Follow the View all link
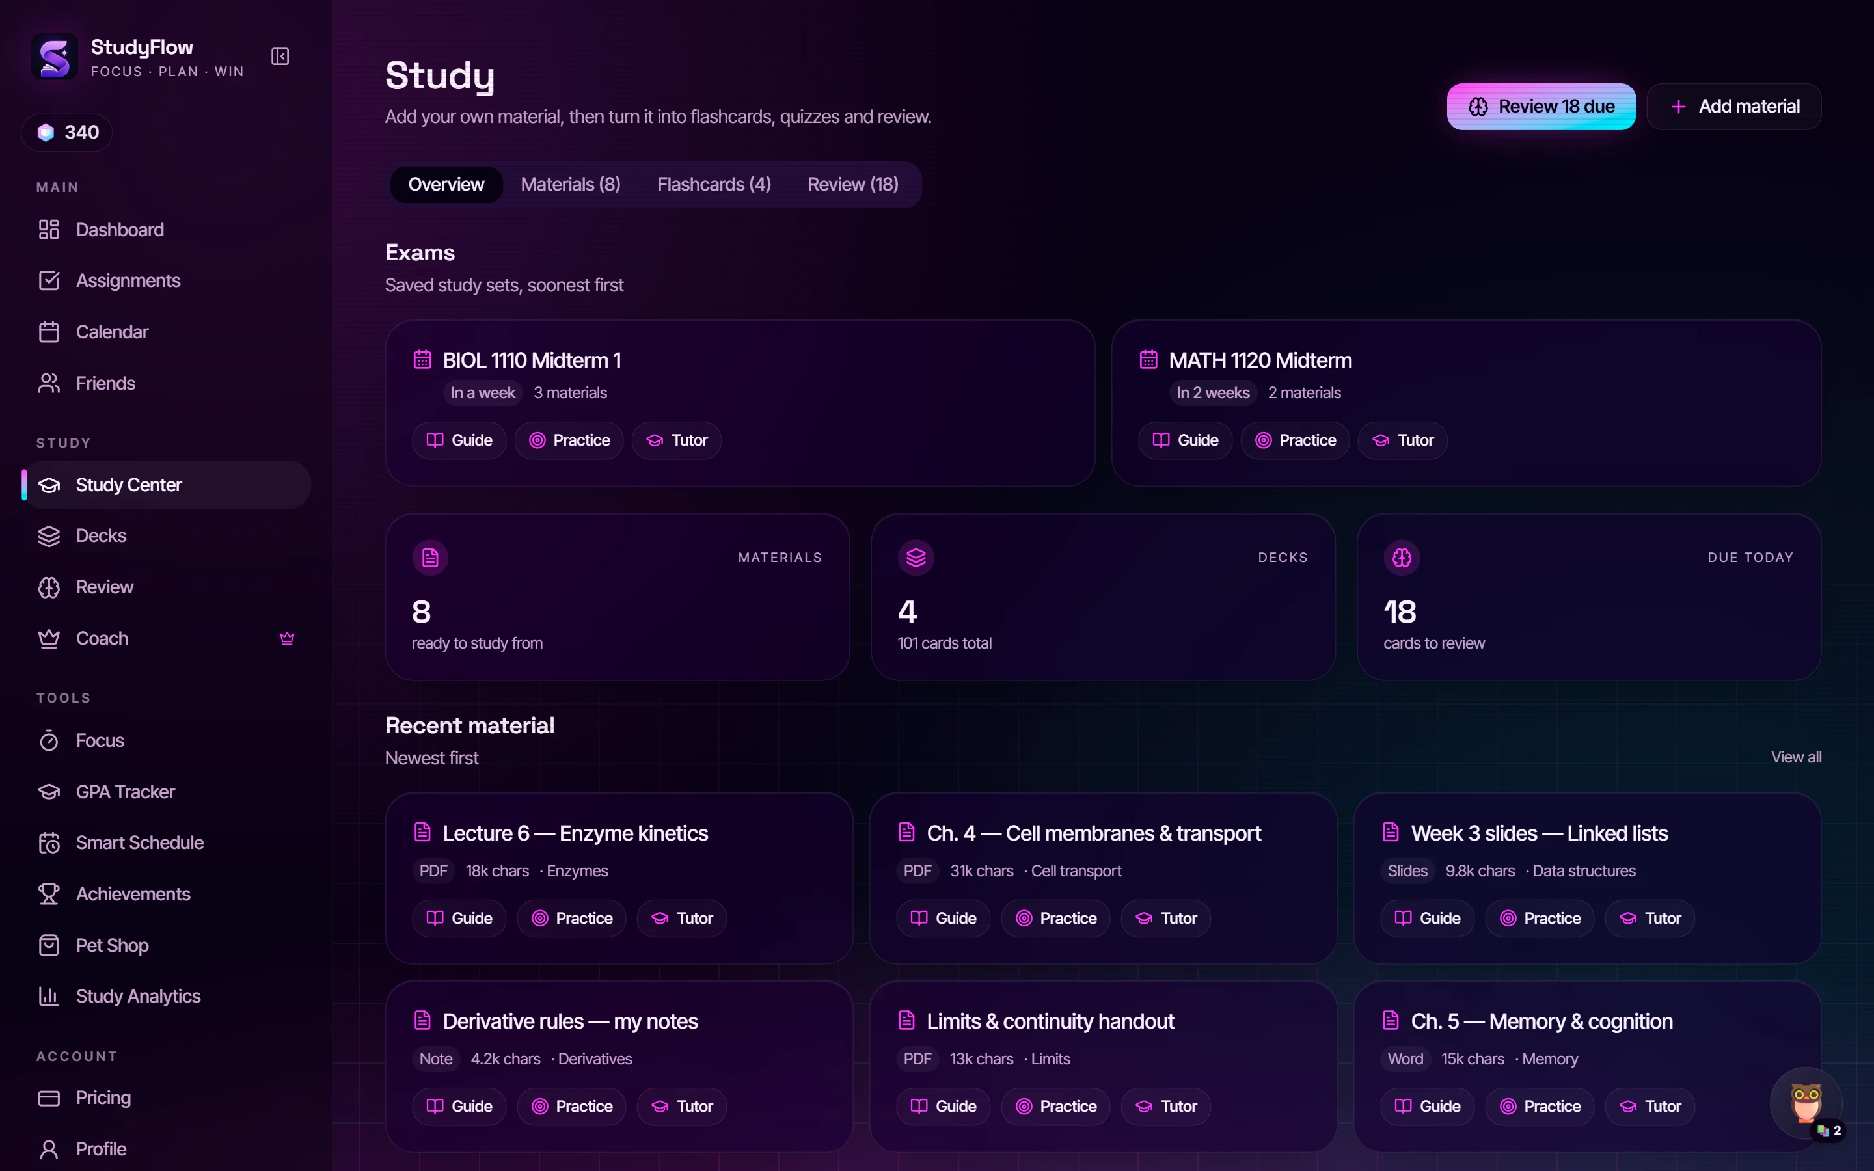Viewport: 1874px width, 1171px height. [x=1796, y=757]
